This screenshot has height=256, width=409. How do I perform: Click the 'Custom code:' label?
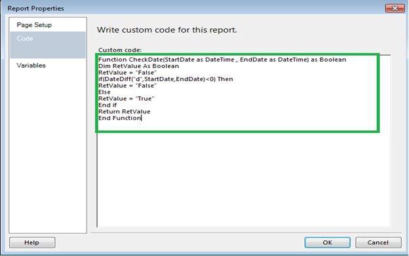(120, 50)
